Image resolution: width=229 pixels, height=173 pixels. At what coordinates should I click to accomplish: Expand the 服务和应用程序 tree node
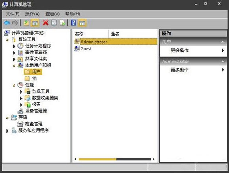pyautogui.click(x=7, y=131)
